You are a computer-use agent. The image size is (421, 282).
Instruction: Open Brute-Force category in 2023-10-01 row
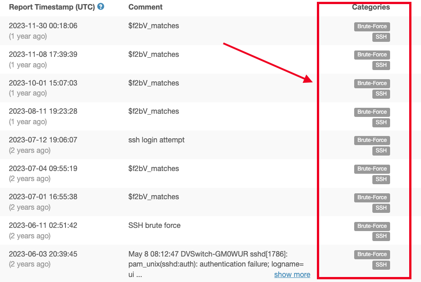coord(372,84)
